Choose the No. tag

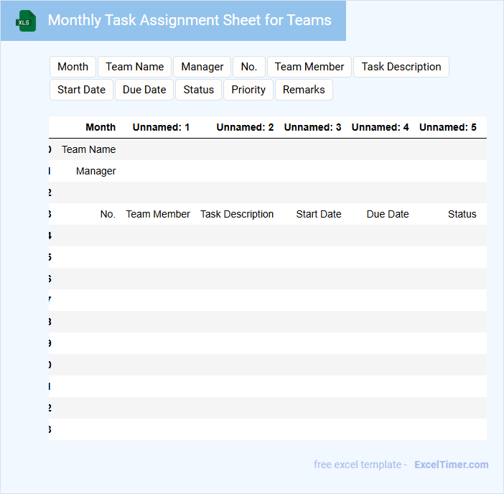pyautogui.click(x=248, y=67)
